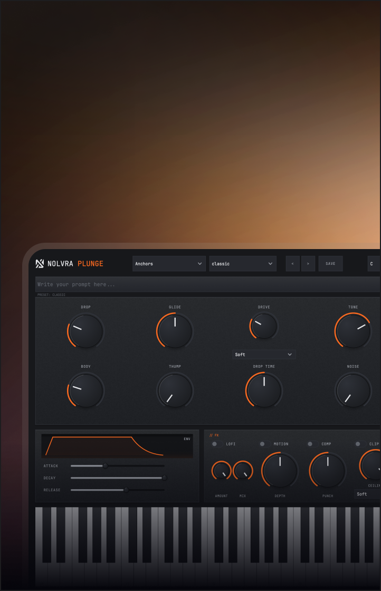381x591 pixels.
Task: Click the '// FX' section label
Action: tap(214, 435)
